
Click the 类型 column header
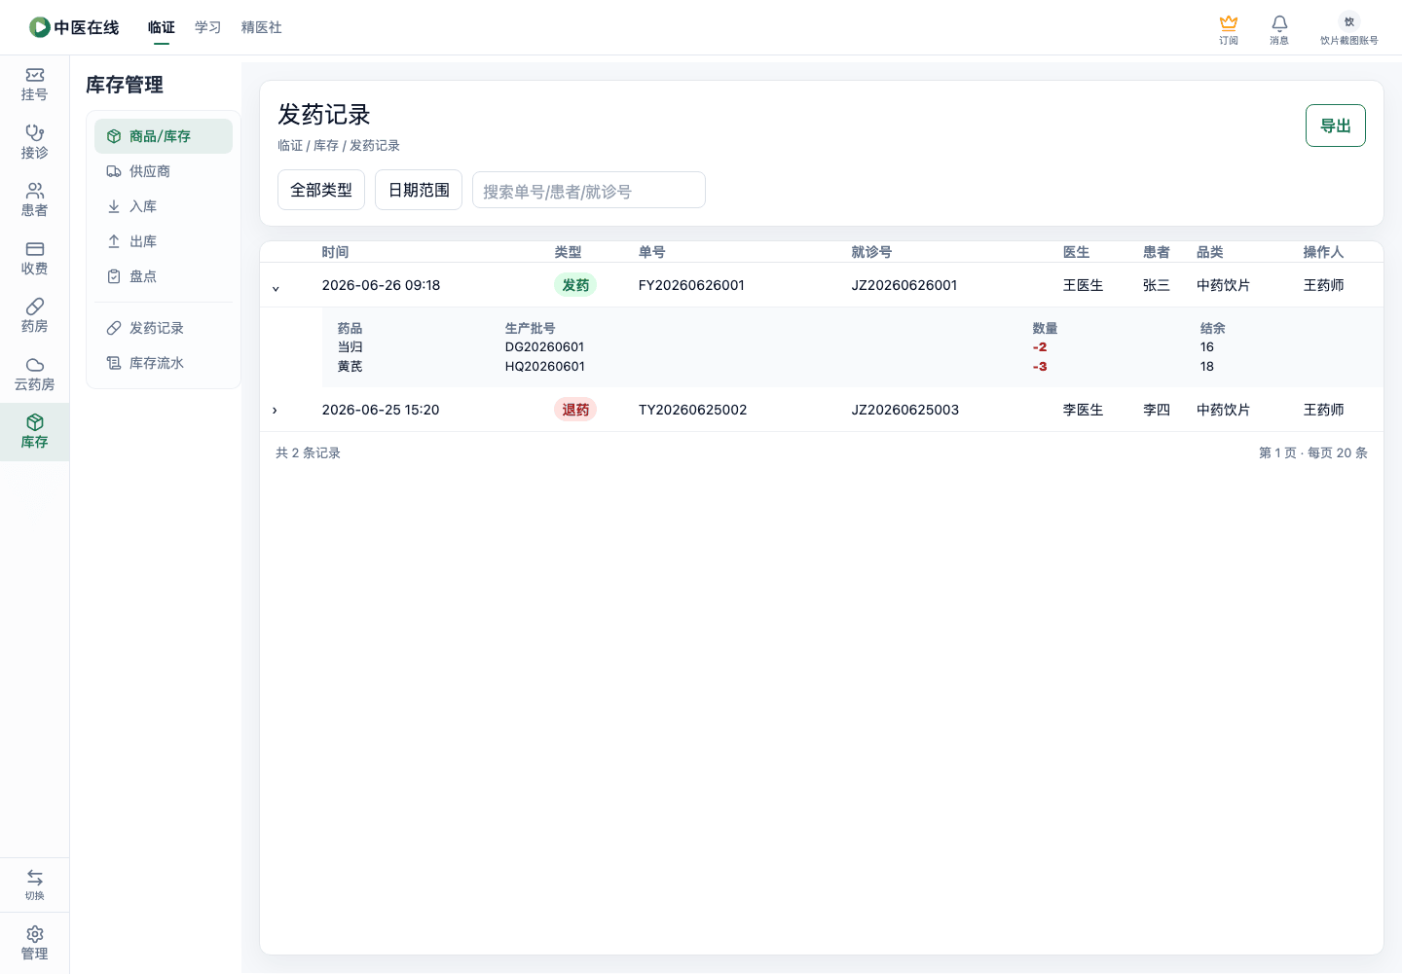tap(569, 252)
